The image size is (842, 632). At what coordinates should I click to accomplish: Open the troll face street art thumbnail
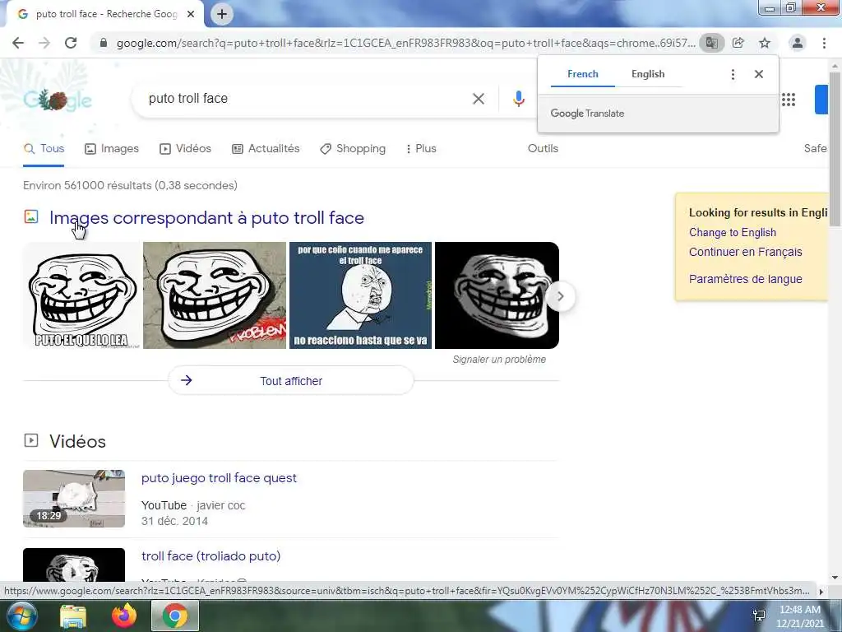215,295
